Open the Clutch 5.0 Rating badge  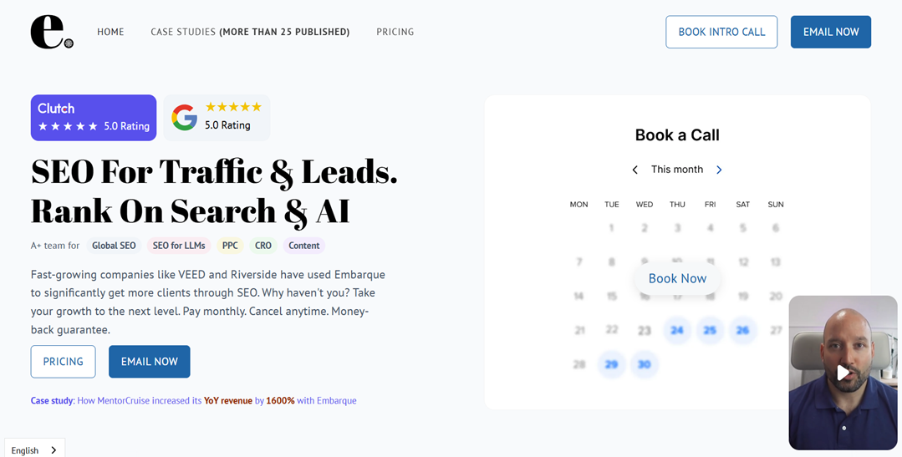pos(93,118)
